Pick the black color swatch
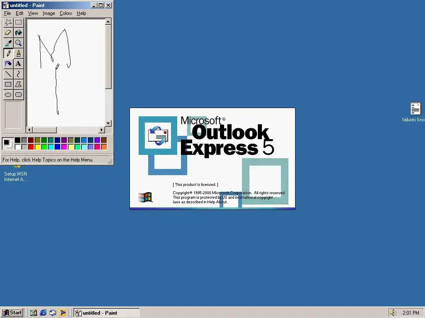 [17, 140]
